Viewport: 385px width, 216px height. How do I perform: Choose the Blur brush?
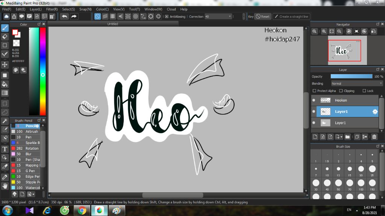pyautogui.click(x=26, y=154)
